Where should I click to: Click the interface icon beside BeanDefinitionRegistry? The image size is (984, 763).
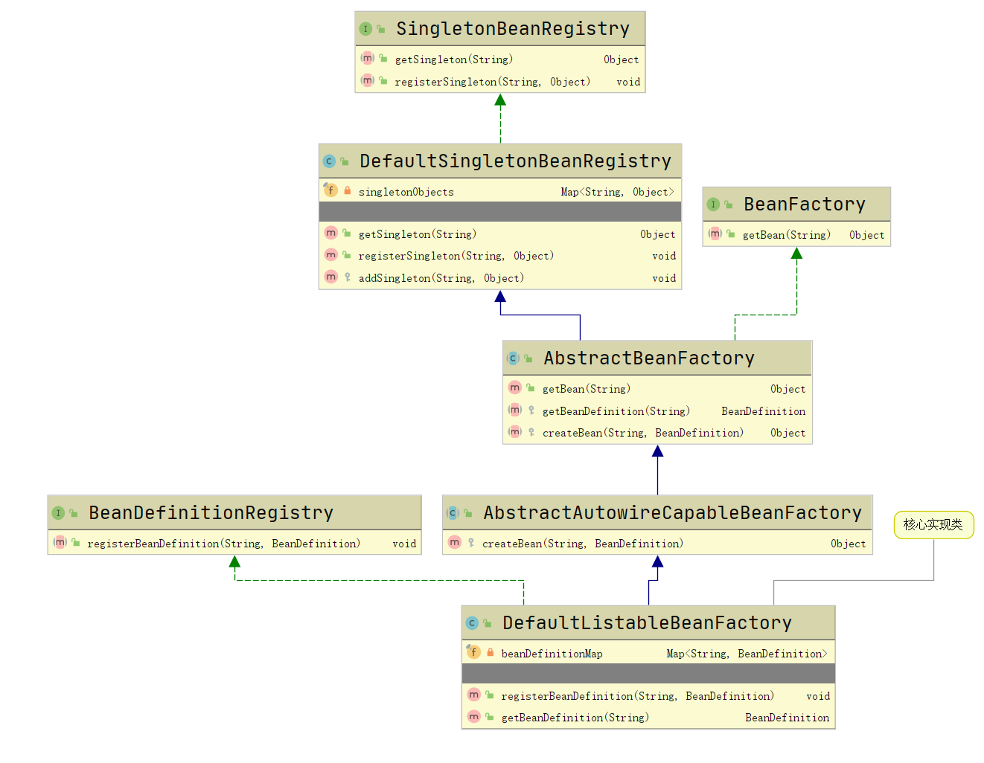58,513
